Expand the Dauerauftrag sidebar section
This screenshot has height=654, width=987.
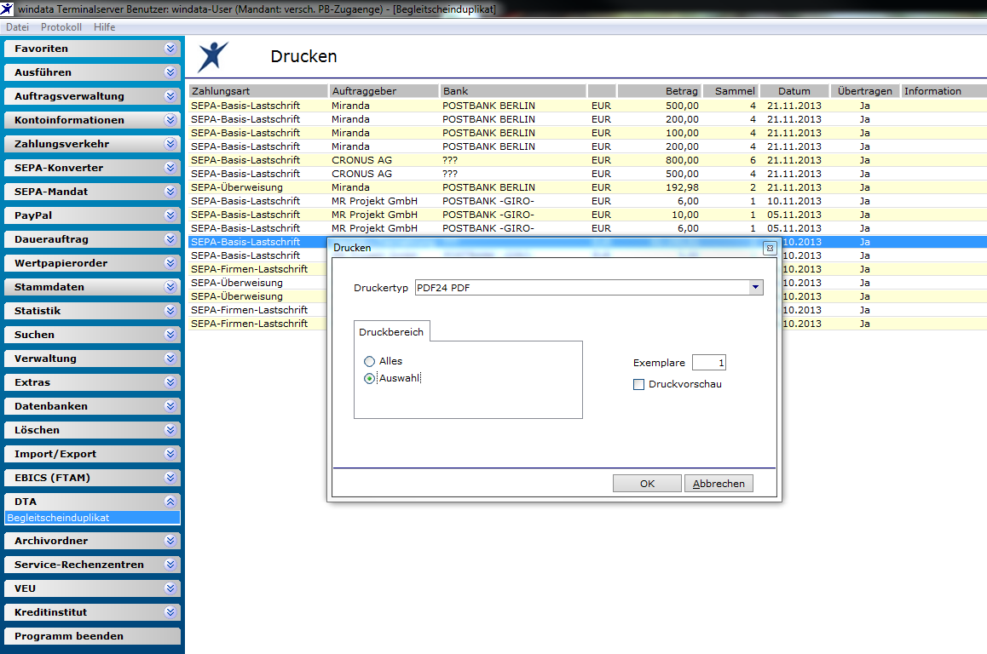click(x=93, y=239)
